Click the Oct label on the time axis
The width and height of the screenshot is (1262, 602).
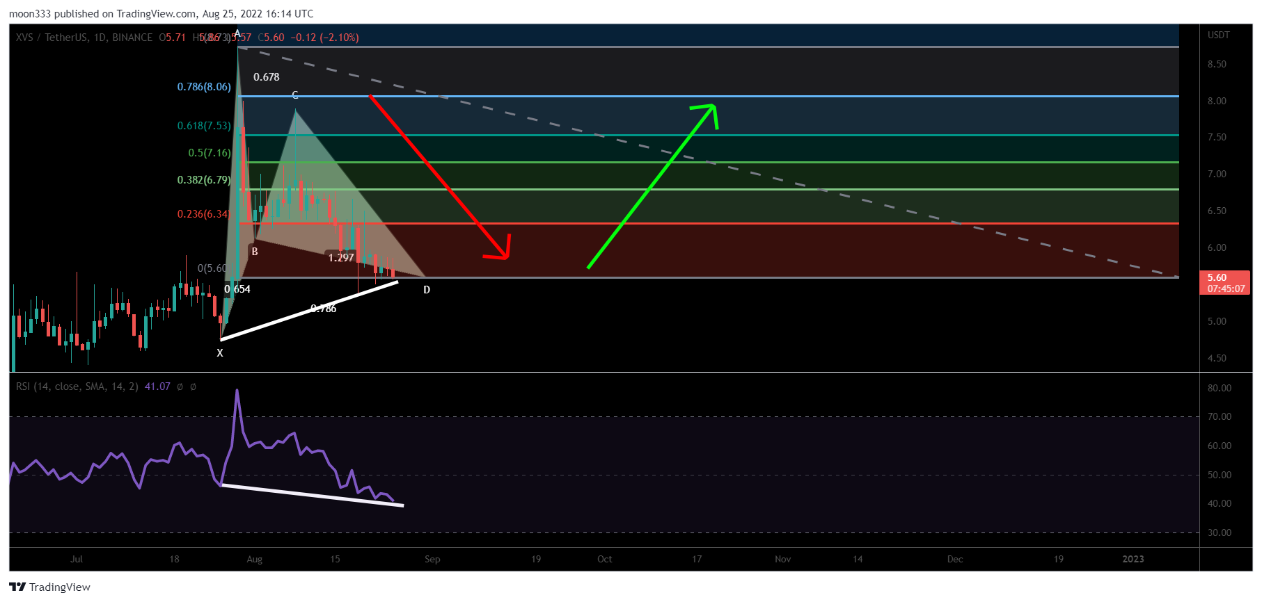pos(605,560)
